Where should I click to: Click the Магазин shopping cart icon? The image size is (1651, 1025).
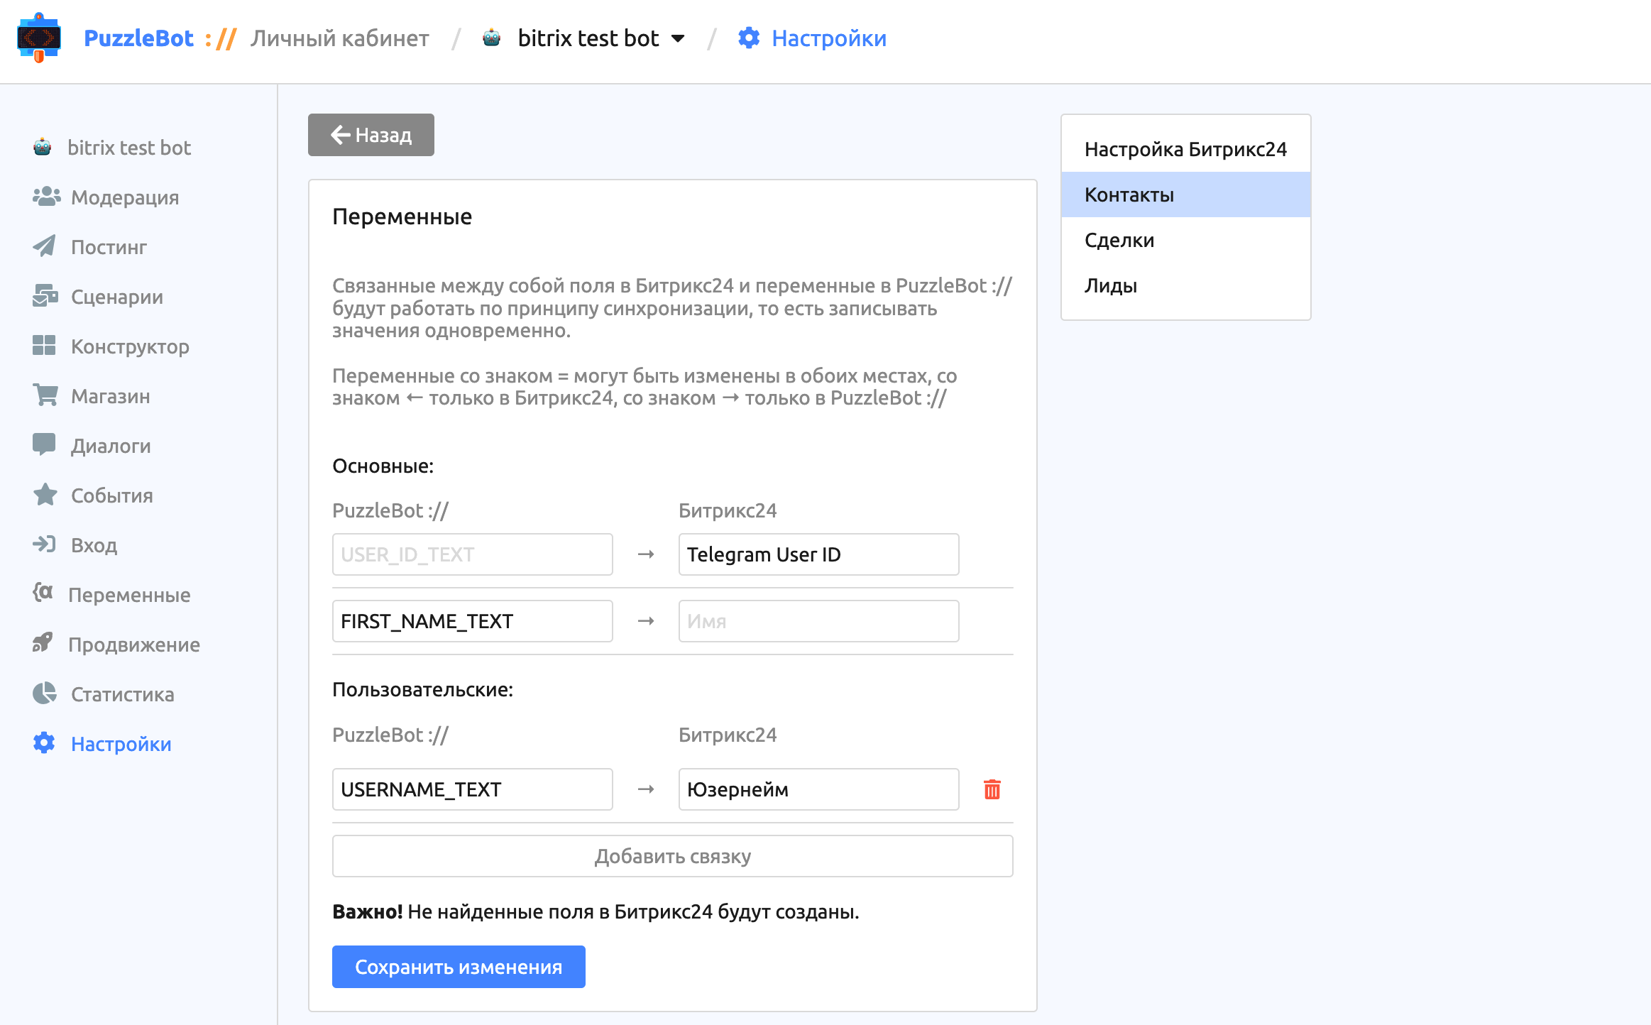(45, 395)
